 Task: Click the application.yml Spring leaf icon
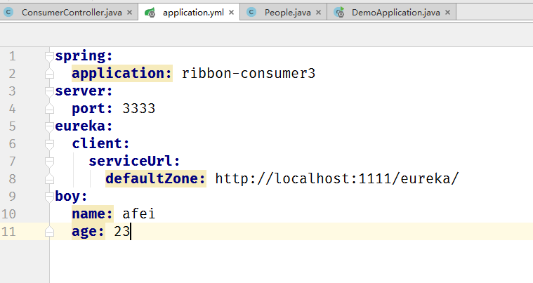point(150,13)
